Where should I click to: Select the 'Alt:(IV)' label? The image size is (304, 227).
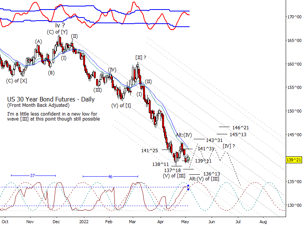(x=184, y=135)
